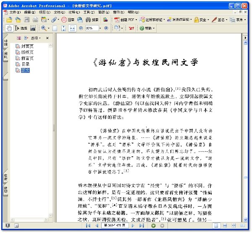Go to previous view green arrow

pos(153,226)
